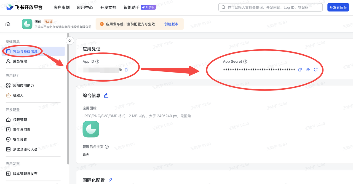Screen dimensions: 353x184
Task: Copy the App Secret value
Action: 300,70
